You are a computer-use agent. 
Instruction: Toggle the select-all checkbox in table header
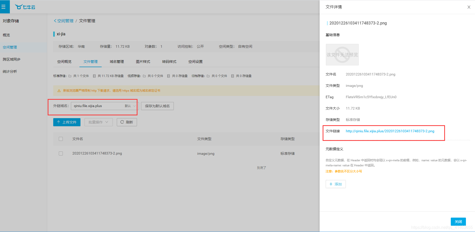(x=61, y=139)
